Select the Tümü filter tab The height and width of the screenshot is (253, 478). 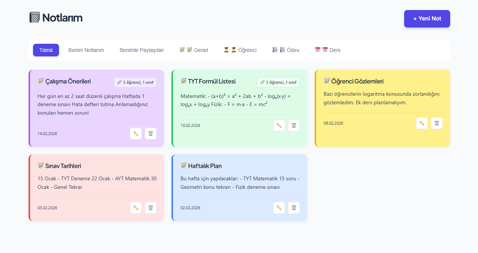tap(46, 50)
